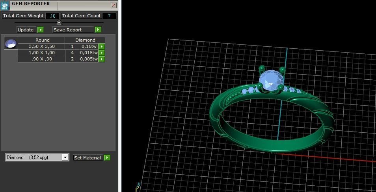Click the Total Gem Weight label
The height and width of the screenshot is (192, 376).
coord(23,16)
